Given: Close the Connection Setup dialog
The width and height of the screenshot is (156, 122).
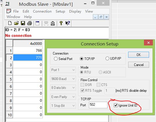Looking at the screenshot, I should coord(149,43).
